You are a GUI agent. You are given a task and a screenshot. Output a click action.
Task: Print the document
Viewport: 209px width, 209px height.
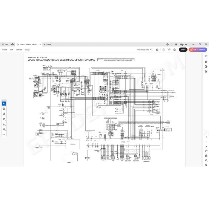tap(174, 50)
